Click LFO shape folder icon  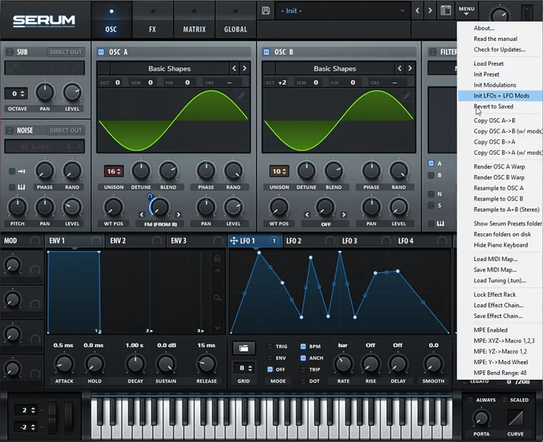tap(244, 348)
